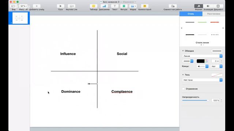Viewport: 234px width, 131px height.
Task: Open the left endpoint arrowhead dropdown
Action: [x=203, y=66]
